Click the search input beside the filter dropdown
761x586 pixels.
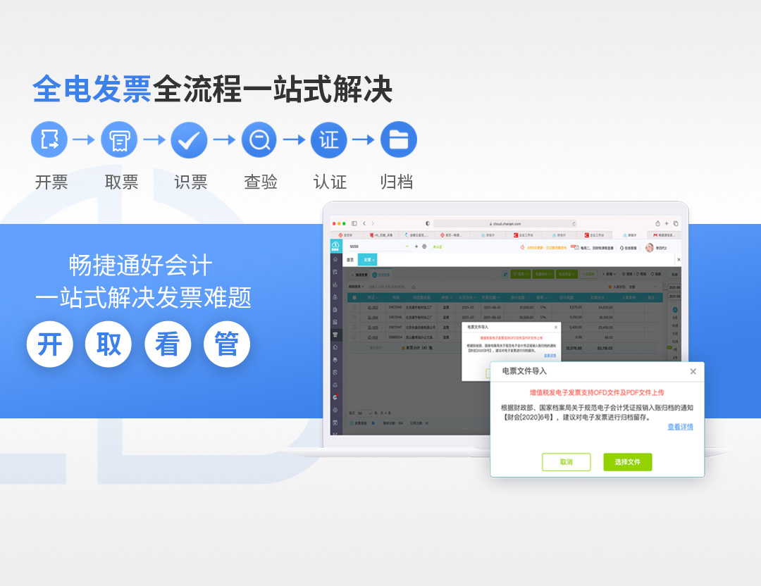[389, 287]
